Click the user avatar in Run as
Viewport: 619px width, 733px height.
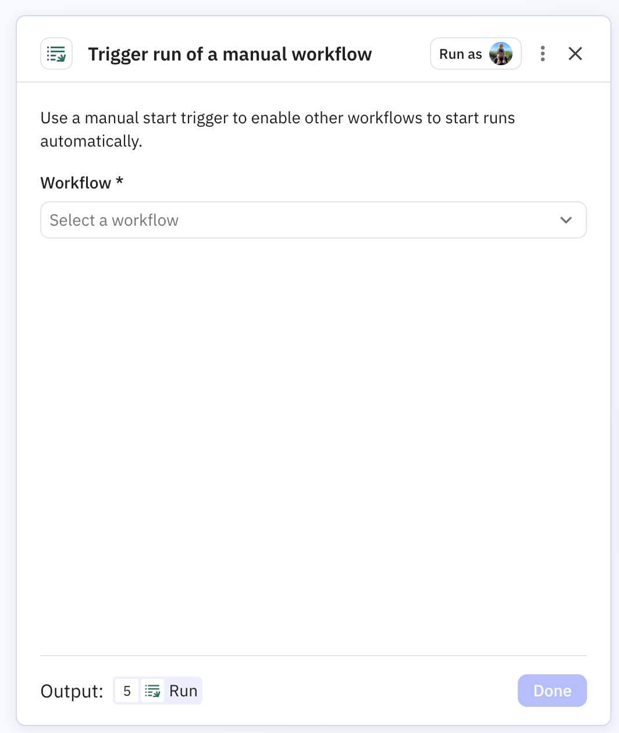[x=500, y=54]
